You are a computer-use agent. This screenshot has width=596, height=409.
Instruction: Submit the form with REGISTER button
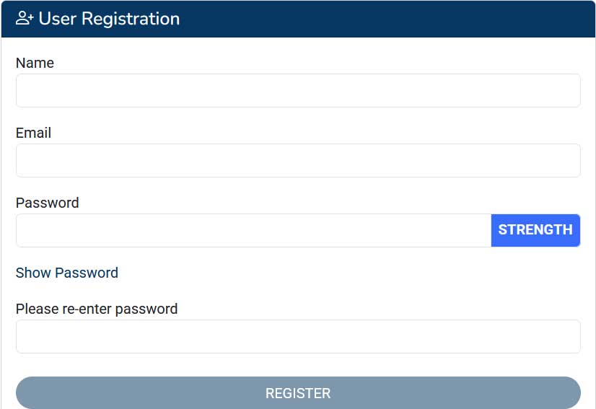[298, 393]
